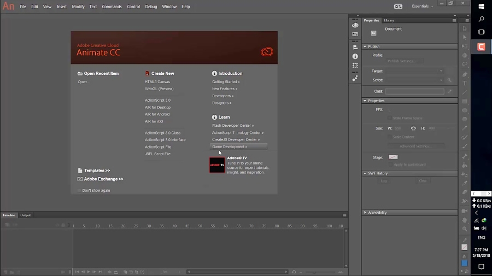This screenshot has width=492, height=276.
Task: Click the sync settings icon beside Essentials
Action: click(x=398, y=7)
